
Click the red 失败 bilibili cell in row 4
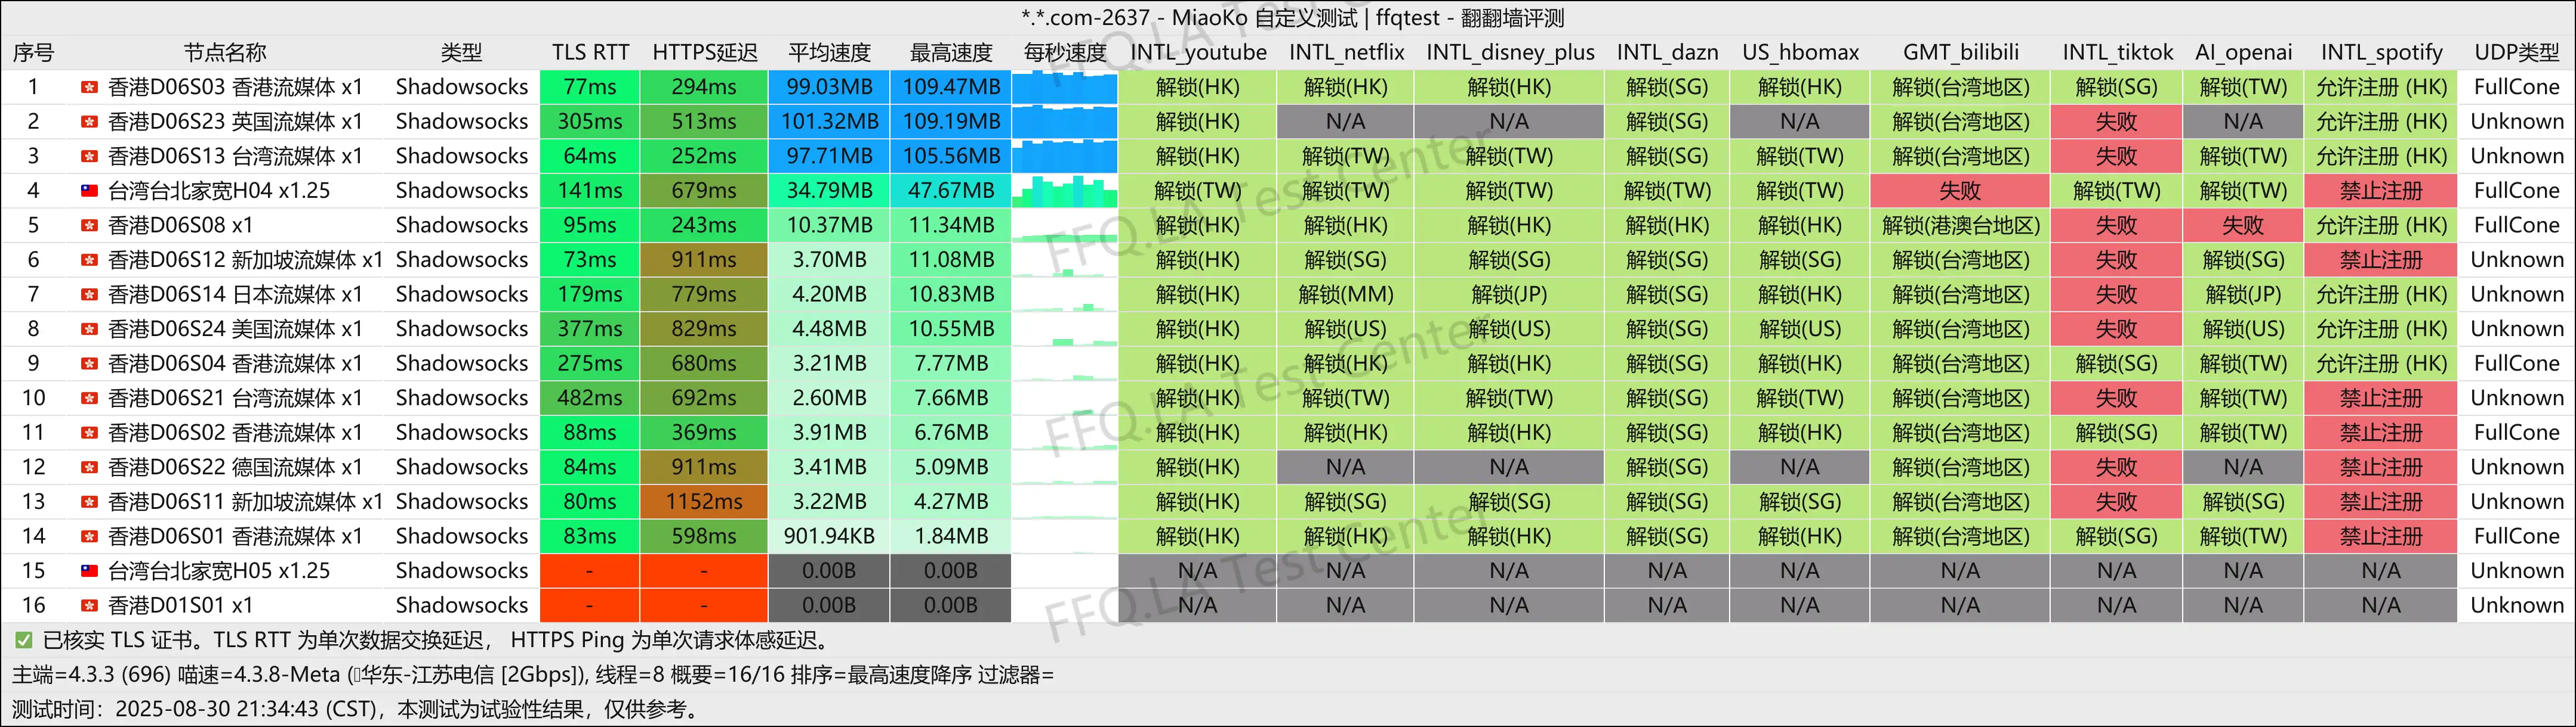coord(1960,191)
